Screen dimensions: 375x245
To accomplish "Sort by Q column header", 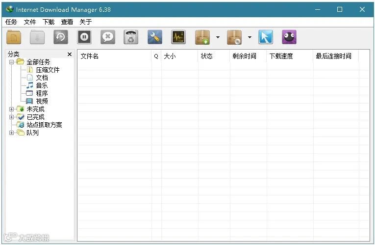I will (x=156, y=56).
